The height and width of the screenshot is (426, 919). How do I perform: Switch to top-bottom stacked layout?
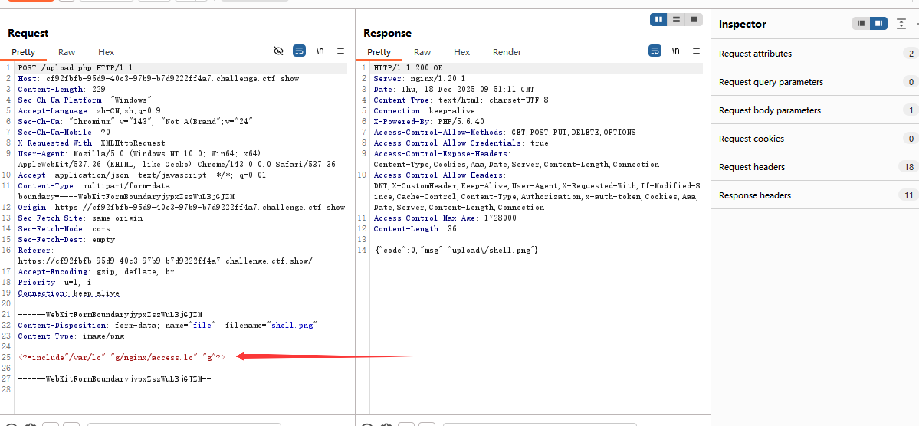[676, 20]
